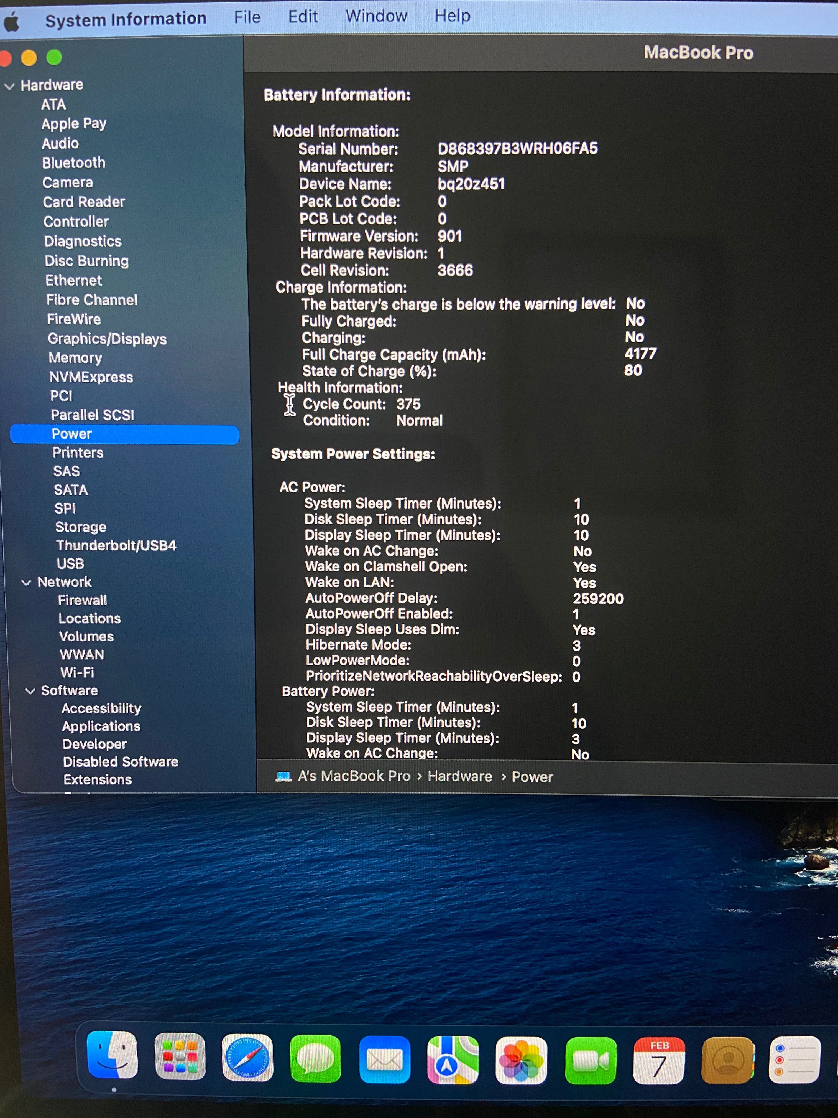Open Calendar showing FEB 7

tap(659, 1060)
